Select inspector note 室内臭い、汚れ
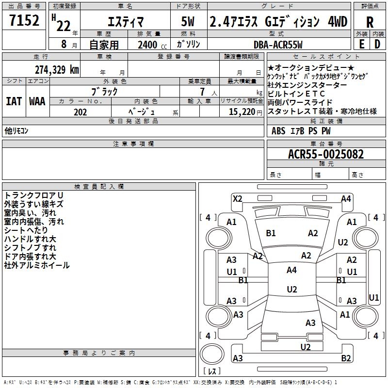388x388 pixels. pyautogui.click(x=30, y=213)
